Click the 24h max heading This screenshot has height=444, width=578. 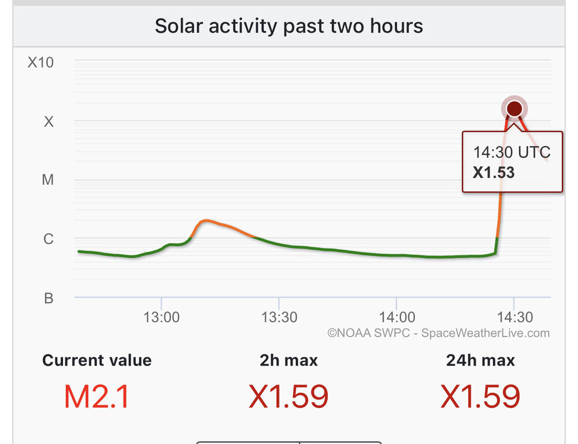480,360
